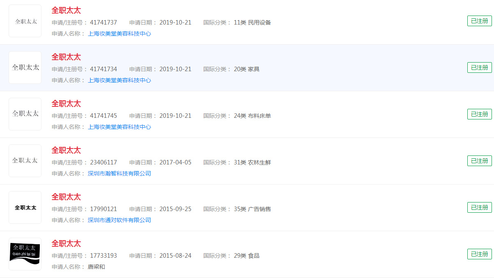Click 已注册 badge for 29类 食品 row

479,254
